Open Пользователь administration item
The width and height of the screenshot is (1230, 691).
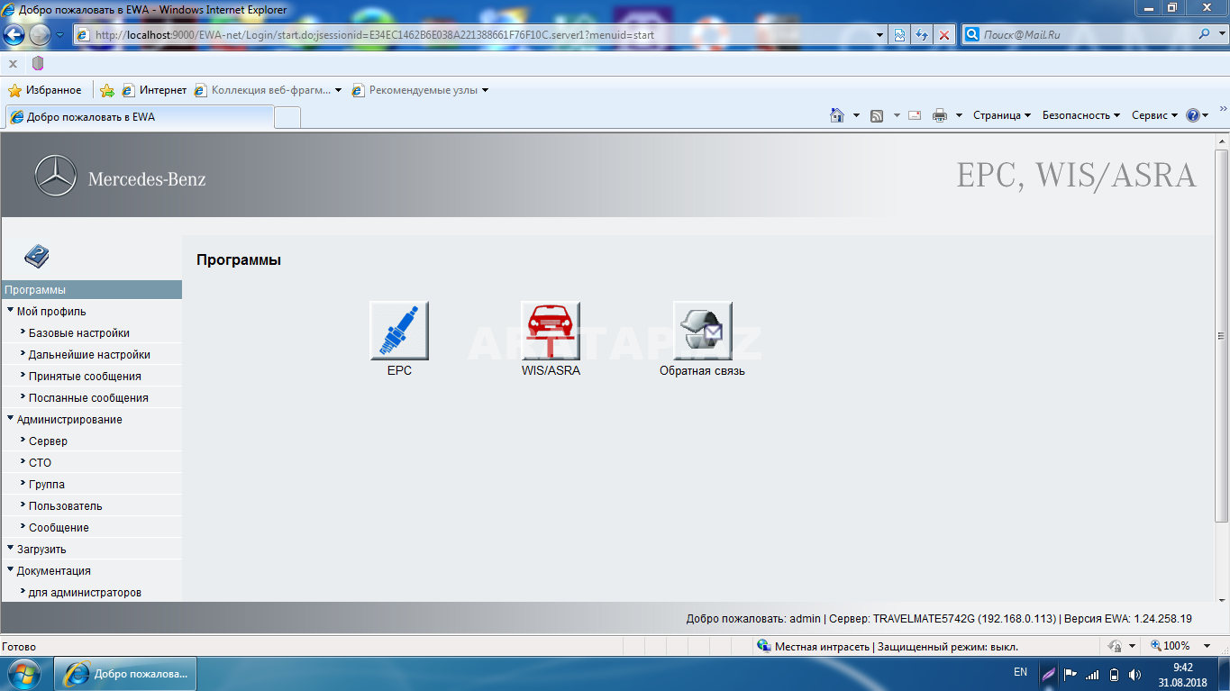click(x=66, y=506)
